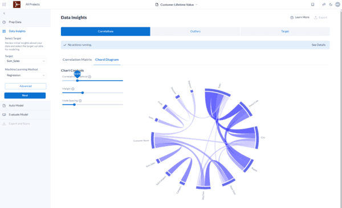Viewport: 342px width, 208px height.
Task: Select the Sum_Sales node arc
Action: tap(158, 161)
